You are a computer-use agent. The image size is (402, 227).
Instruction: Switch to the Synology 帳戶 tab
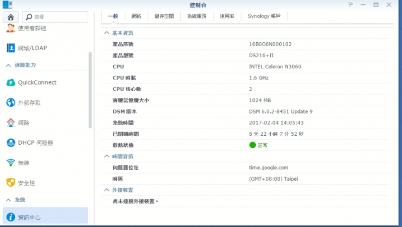tap(264, 16)
